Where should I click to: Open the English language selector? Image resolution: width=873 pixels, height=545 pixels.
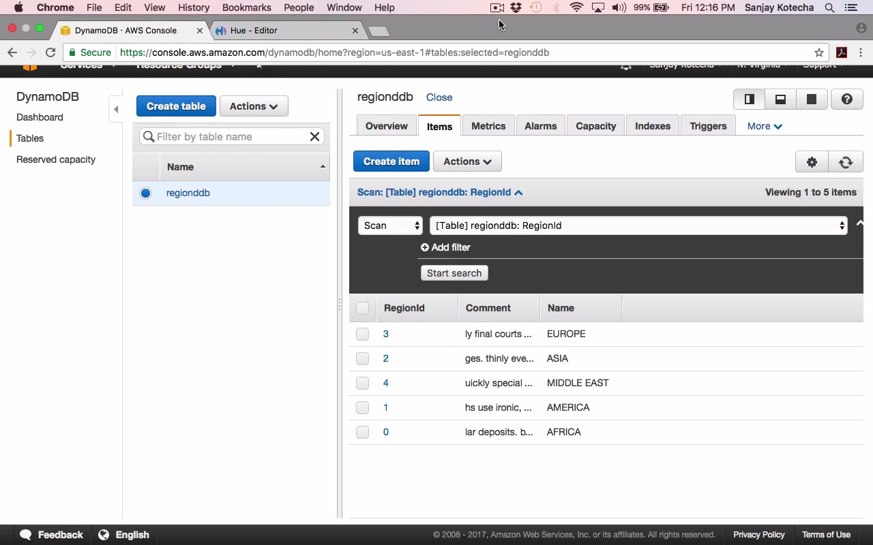click(124, 535)
